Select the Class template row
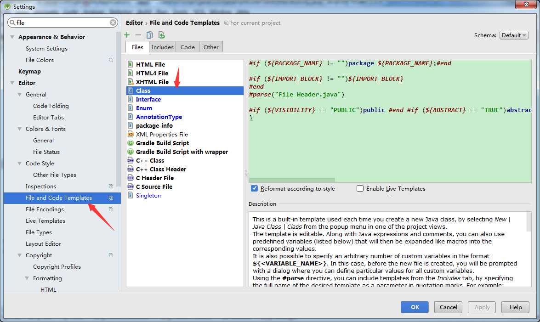Screen dimensions: 540x322 [185, 90]
